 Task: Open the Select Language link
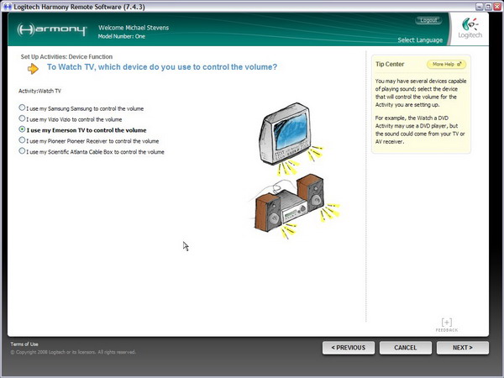(420, 40)
